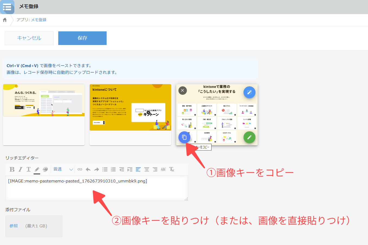Toggle italic formatting
This screenshot has width=368, height=245.
(x=20, y=169)
